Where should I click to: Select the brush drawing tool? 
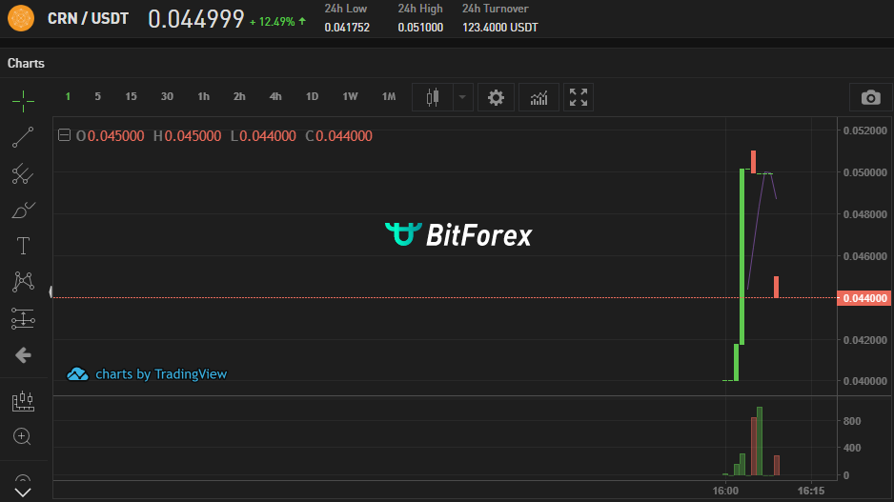point(23,211)
